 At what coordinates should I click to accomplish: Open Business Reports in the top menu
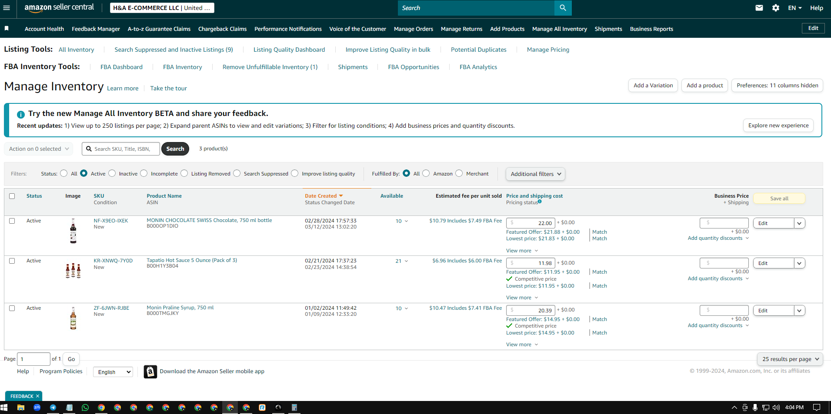point(651,29)
